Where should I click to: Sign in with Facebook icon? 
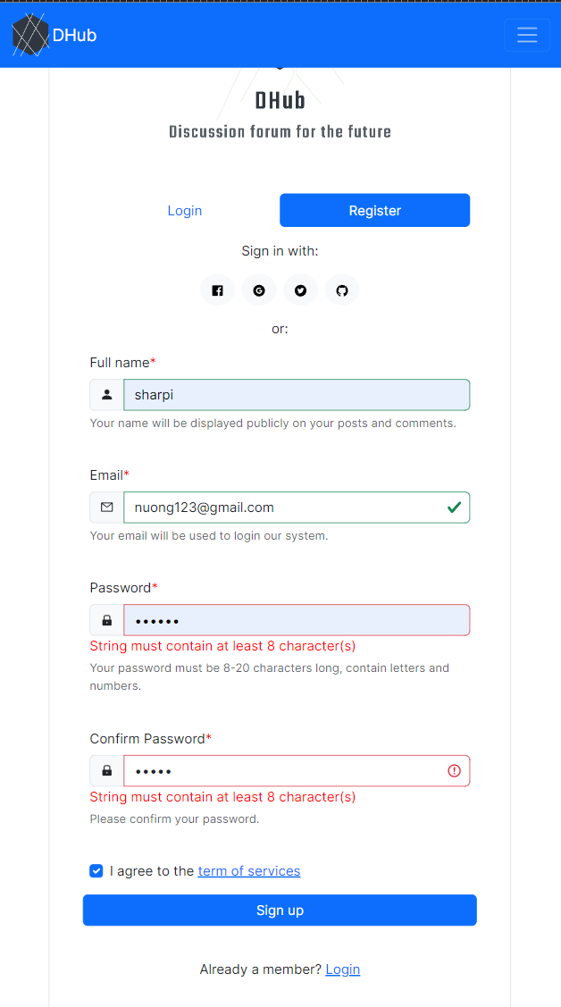point(218,290)
